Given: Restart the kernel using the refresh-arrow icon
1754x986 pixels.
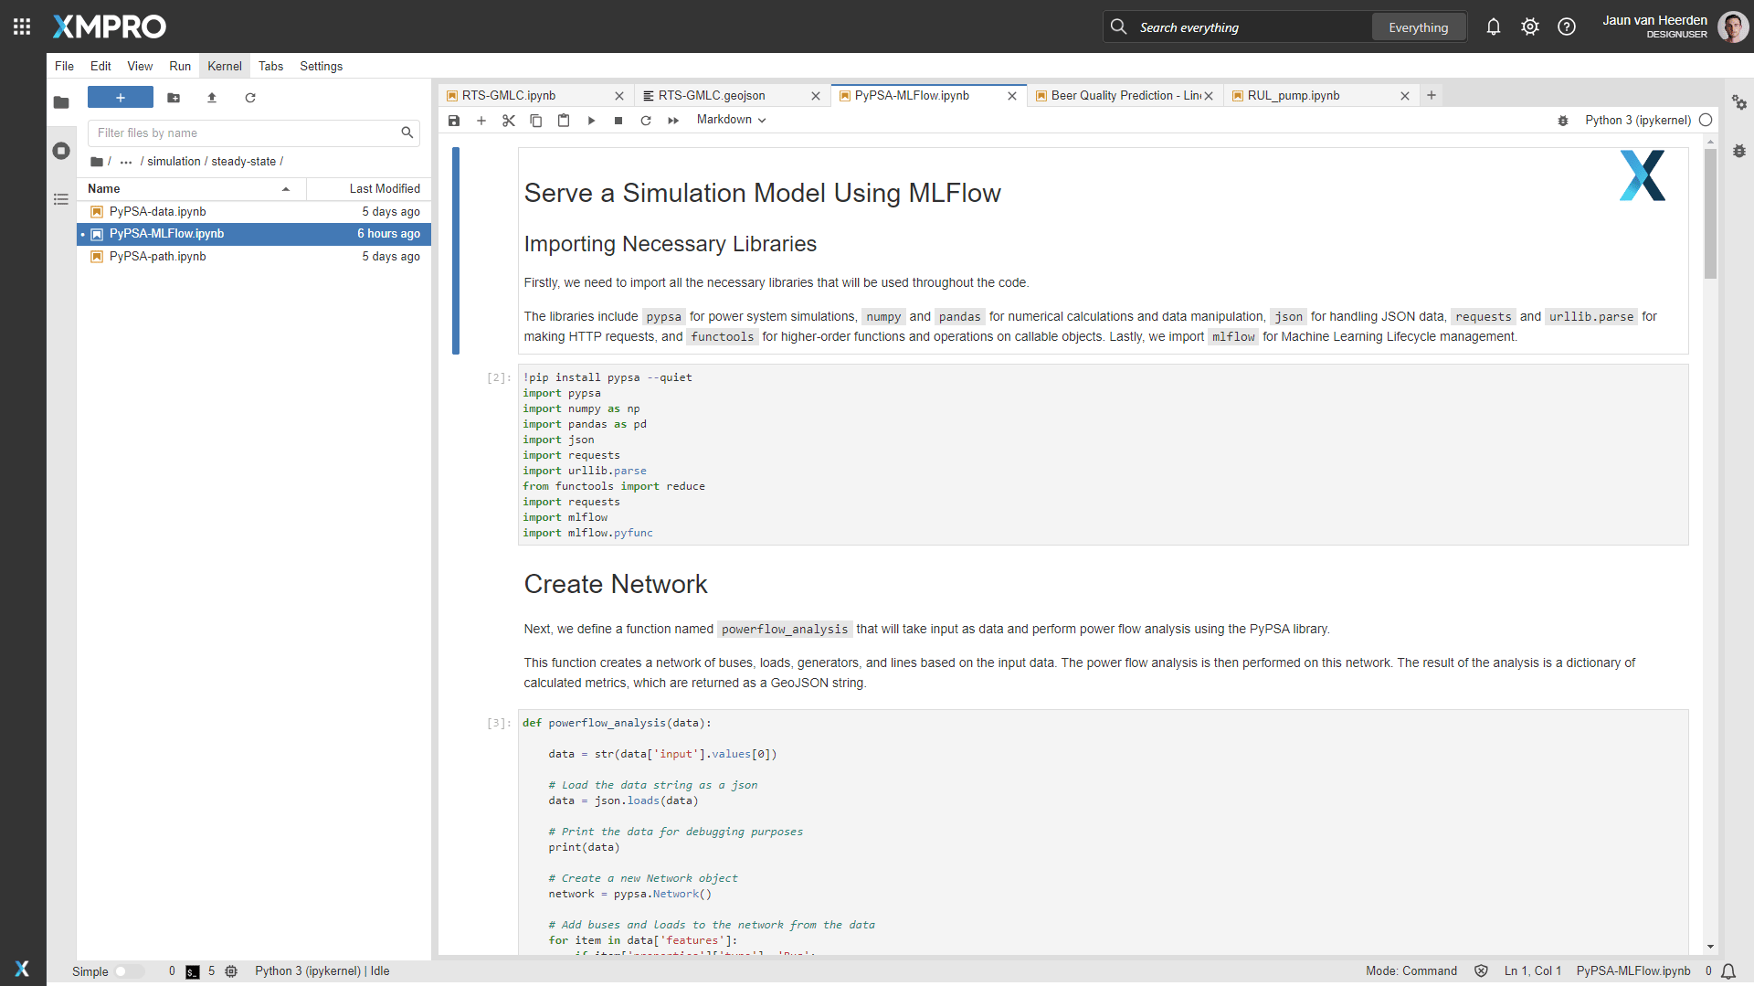Looking at the screenshot, I should (x=646, y=121).
